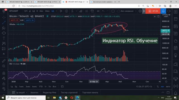Image resolution: width=179 pixels, height=100 pixels.
Task: Open the public chats panel
Action: click(176, 64)
